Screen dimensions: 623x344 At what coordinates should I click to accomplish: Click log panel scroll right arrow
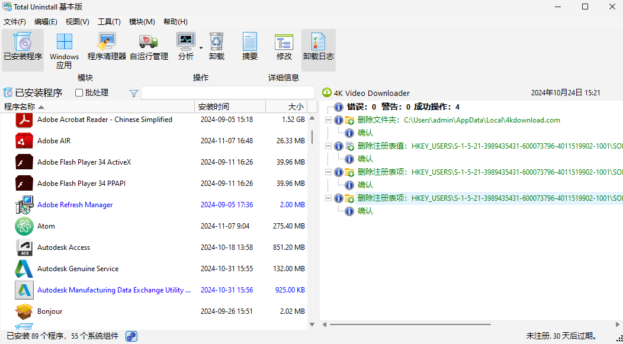tap(618, 324)
